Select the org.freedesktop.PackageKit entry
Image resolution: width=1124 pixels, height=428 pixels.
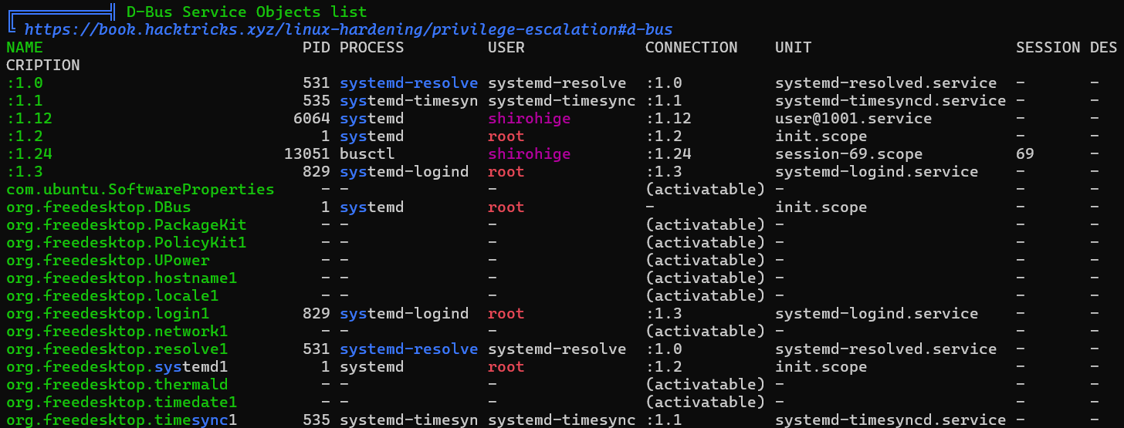click(x=127, y=224)
